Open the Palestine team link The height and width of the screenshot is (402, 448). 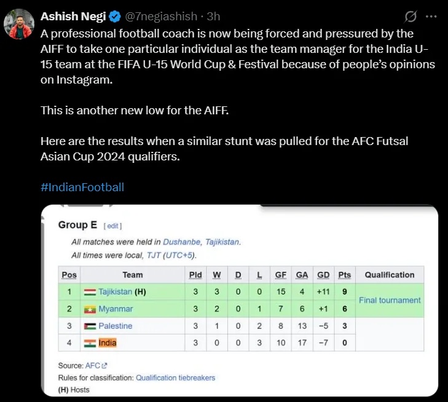point(116,326)
